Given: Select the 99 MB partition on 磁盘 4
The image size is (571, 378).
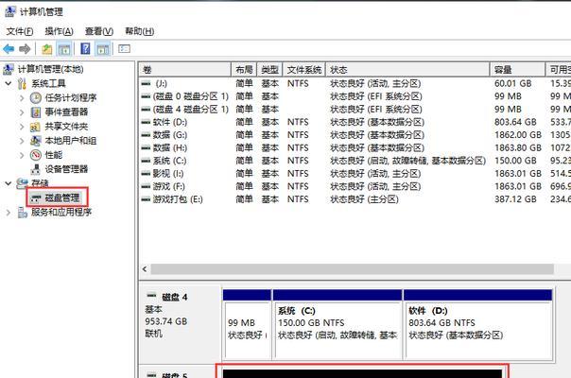Looking at the screenshot, I should point(248,324).
